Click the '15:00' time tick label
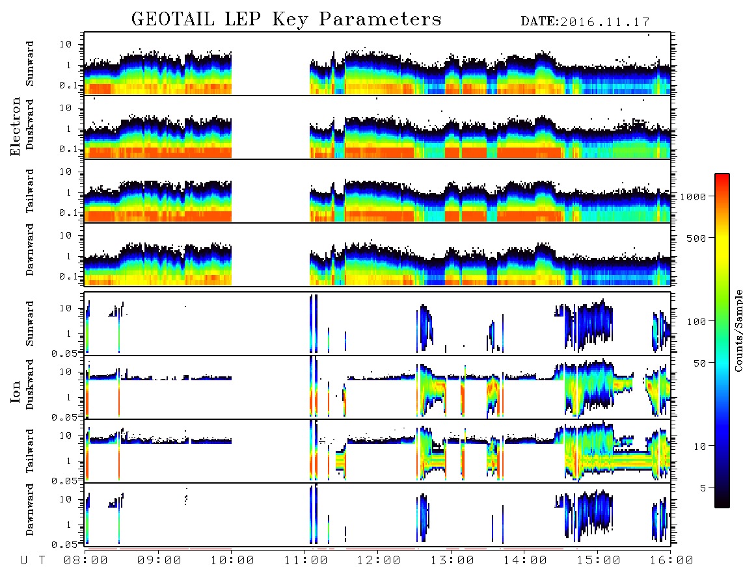 [x=599, y=561]
